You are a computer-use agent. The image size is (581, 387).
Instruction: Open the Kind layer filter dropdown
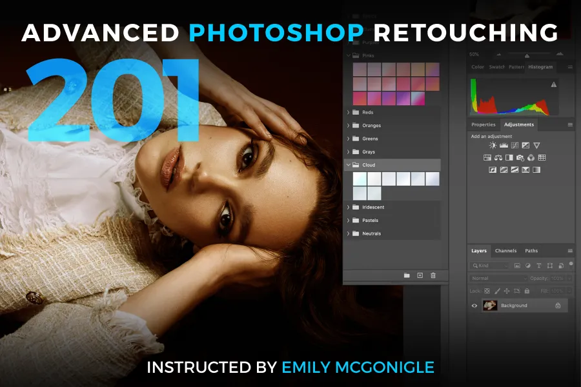click(x=489, y=266)
